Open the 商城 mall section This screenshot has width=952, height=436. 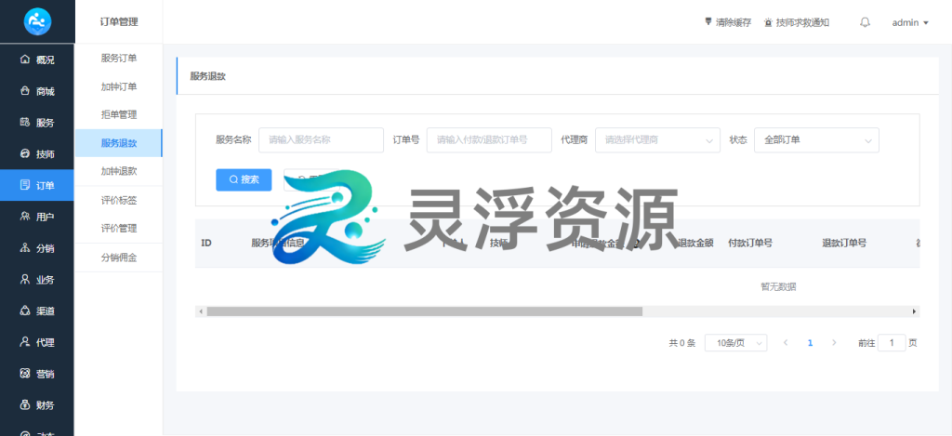point(37,91)
